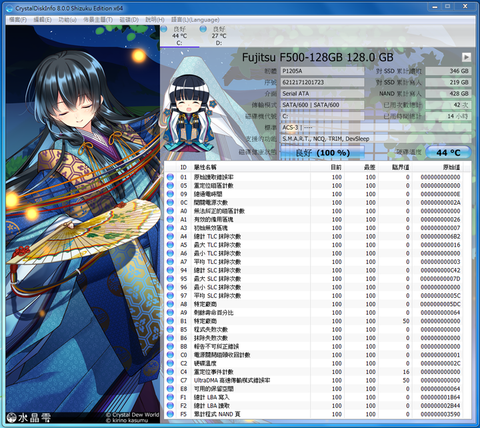Click the status icon for attribute B1
Screen dimensions: 480x428
click(x=170, y=321)
